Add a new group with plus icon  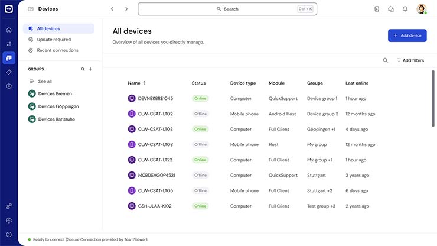point(90,69)
